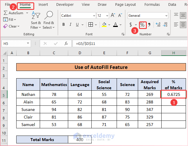Open Number format dialog launcher
188x146 pixels.
coord(168,34)
